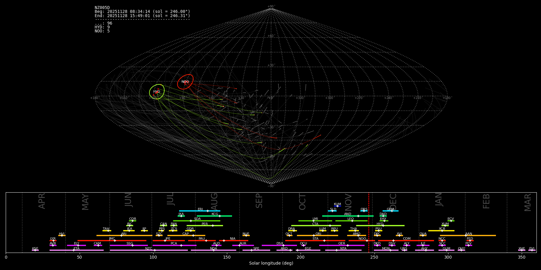Click the DRA shower label

292,229
